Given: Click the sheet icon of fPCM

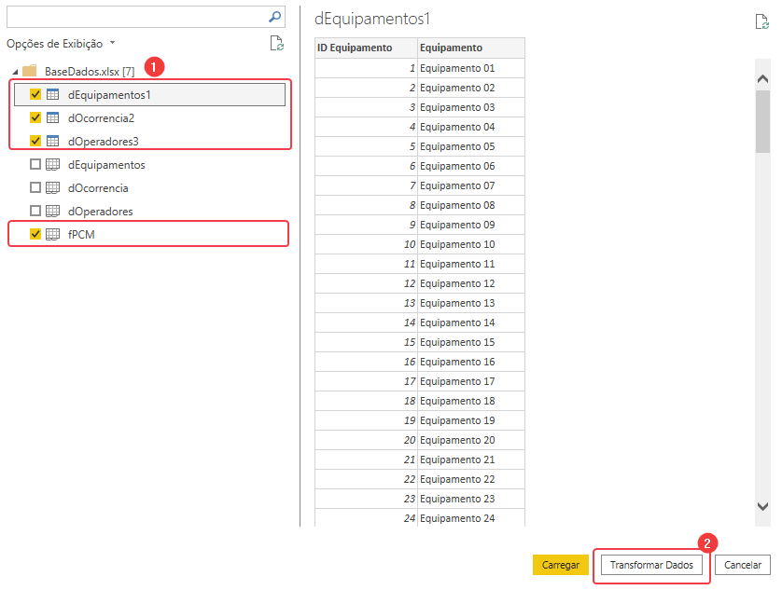Looking at the screenshot, I should [x=53, y=234].
